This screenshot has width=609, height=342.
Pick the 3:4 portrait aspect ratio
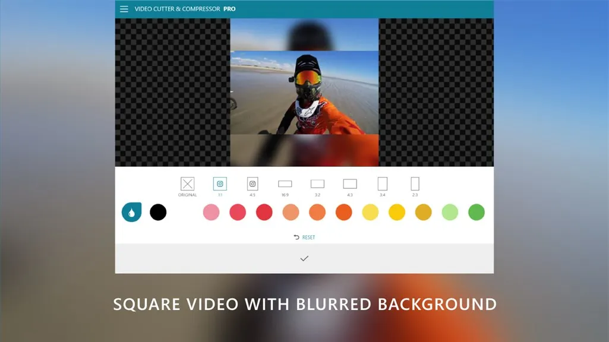(382, 185)
